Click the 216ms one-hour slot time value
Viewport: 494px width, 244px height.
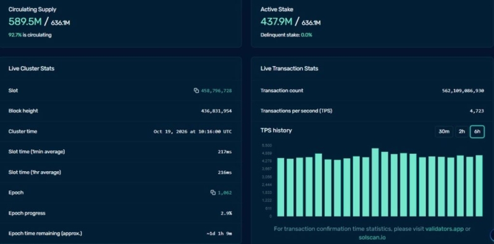tap(225, 172)
